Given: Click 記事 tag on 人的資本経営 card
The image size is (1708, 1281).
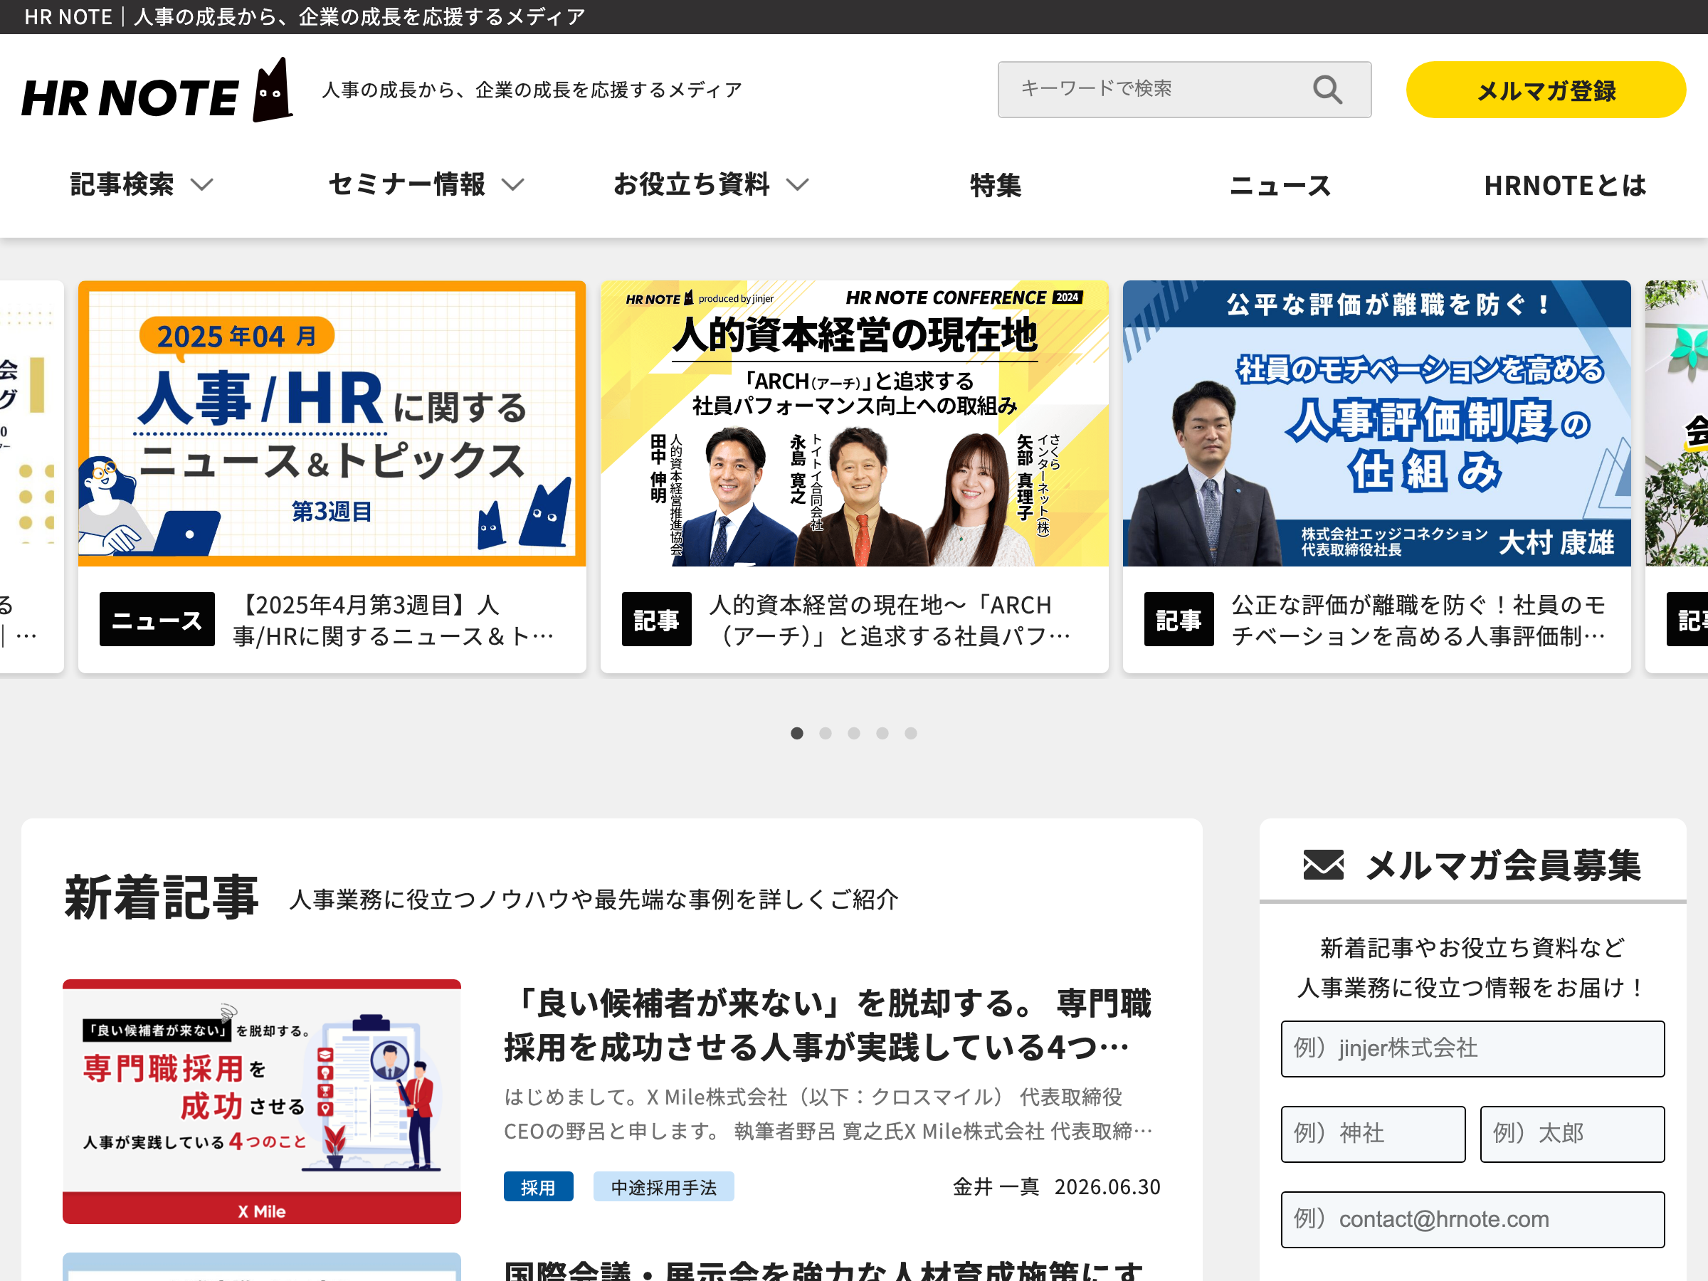Looking at the screenshot, I should (x=656, y=619).
